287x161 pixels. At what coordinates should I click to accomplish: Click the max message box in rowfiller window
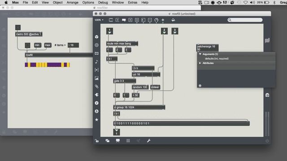[x=48, y=45]
